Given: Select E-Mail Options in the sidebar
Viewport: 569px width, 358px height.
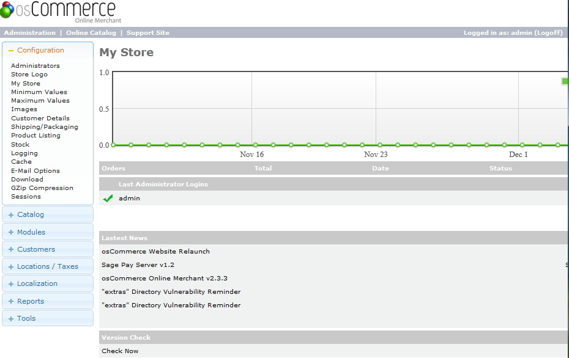Looking at the screenshot, I should (35, 171).
